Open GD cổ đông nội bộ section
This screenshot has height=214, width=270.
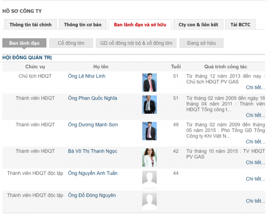point(136,43)
